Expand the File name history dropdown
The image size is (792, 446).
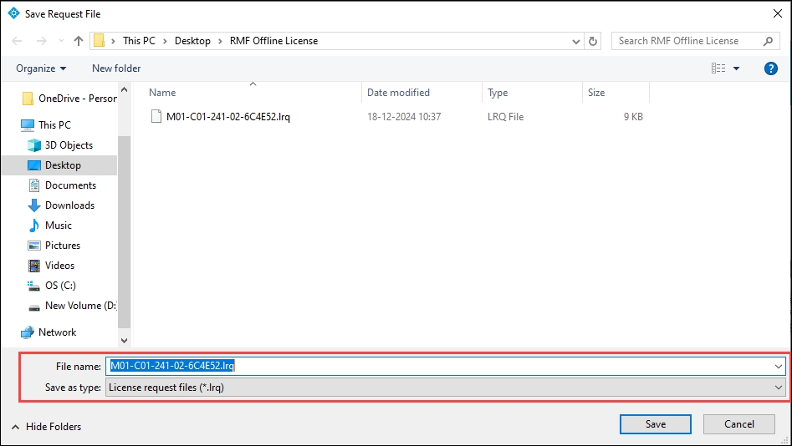pos(779,366)
